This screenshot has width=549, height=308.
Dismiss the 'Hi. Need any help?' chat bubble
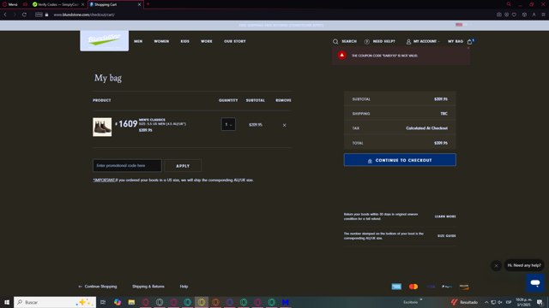point(496,266)
